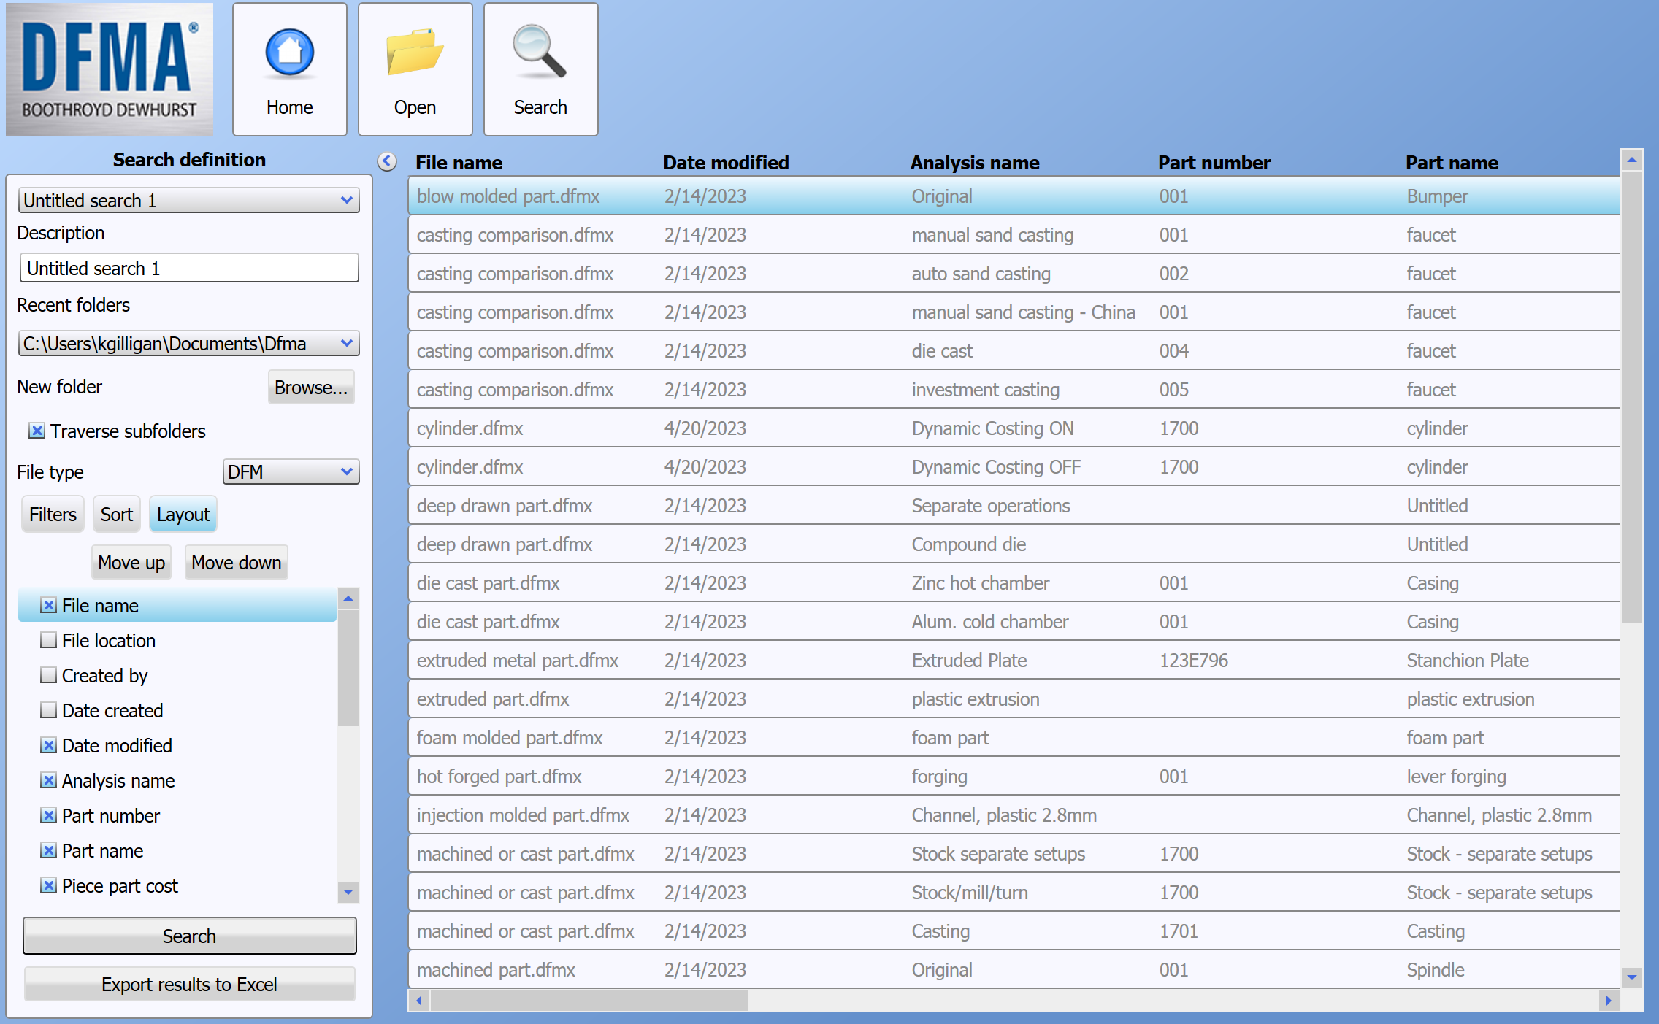The height and width of the screenshot is (1024, 1659).
Task: Click the Search button below column list
Action: click(189, 936)
